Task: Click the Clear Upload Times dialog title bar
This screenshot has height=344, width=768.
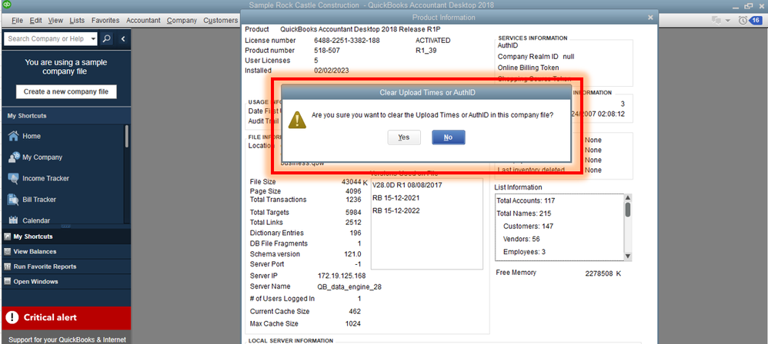Action: click(x=426, y=92)
